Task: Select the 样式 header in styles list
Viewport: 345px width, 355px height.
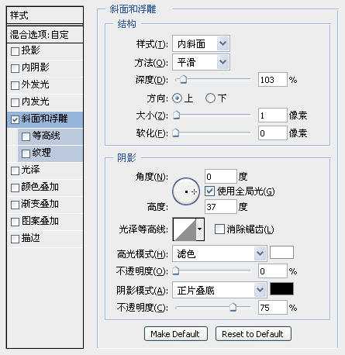Action: click(45, 16)
